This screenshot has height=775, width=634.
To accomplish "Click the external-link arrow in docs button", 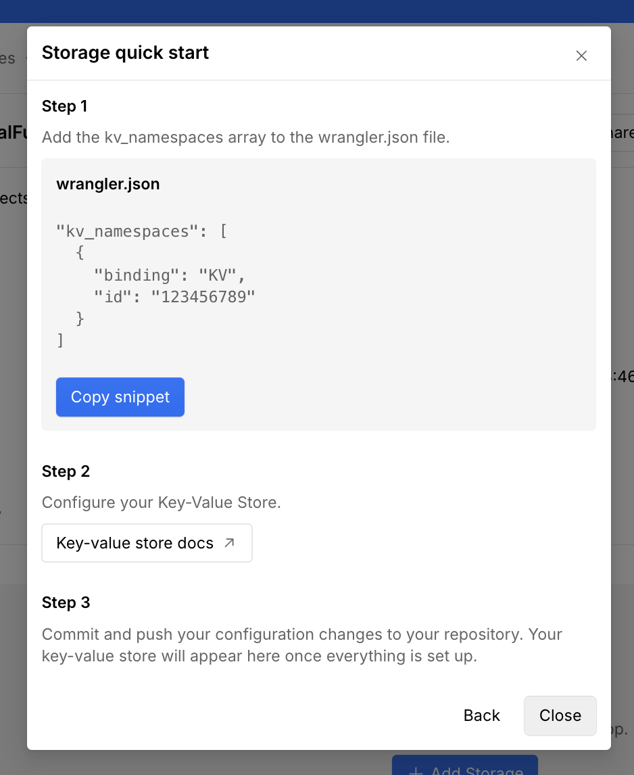I will [228, 543].
